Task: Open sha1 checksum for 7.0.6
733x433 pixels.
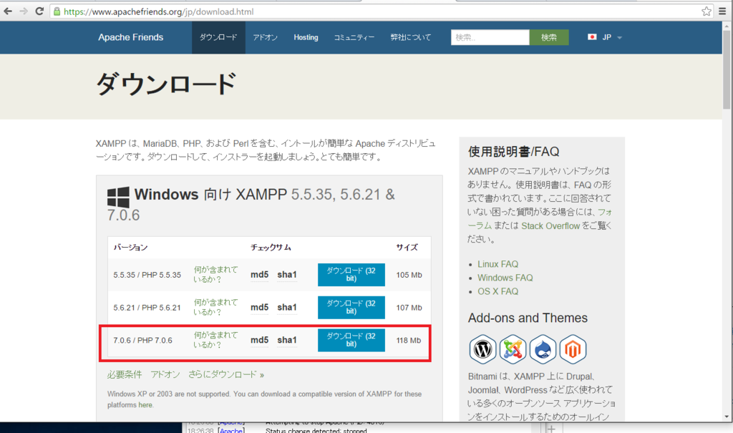Action: click(x=287, y=340)
